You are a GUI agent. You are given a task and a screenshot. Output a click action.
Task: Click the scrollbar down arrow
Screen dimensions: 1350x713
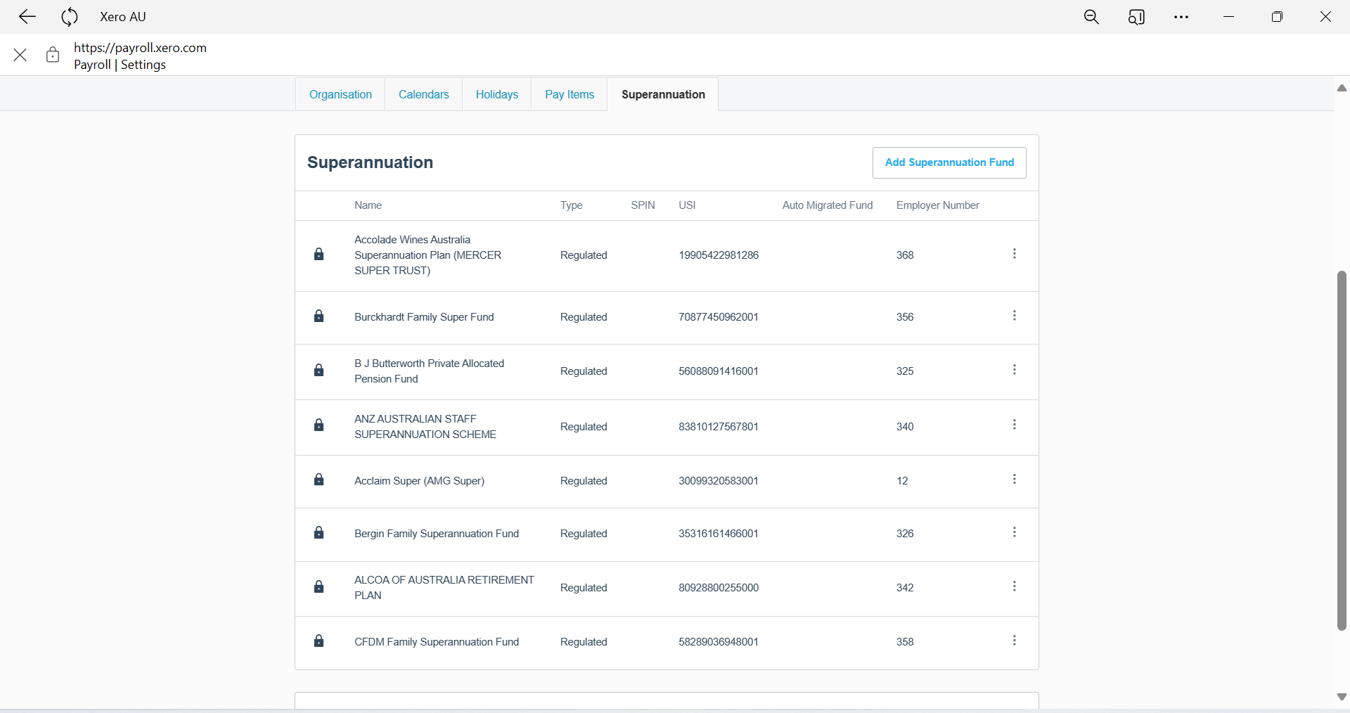(x=1342, y=697)
